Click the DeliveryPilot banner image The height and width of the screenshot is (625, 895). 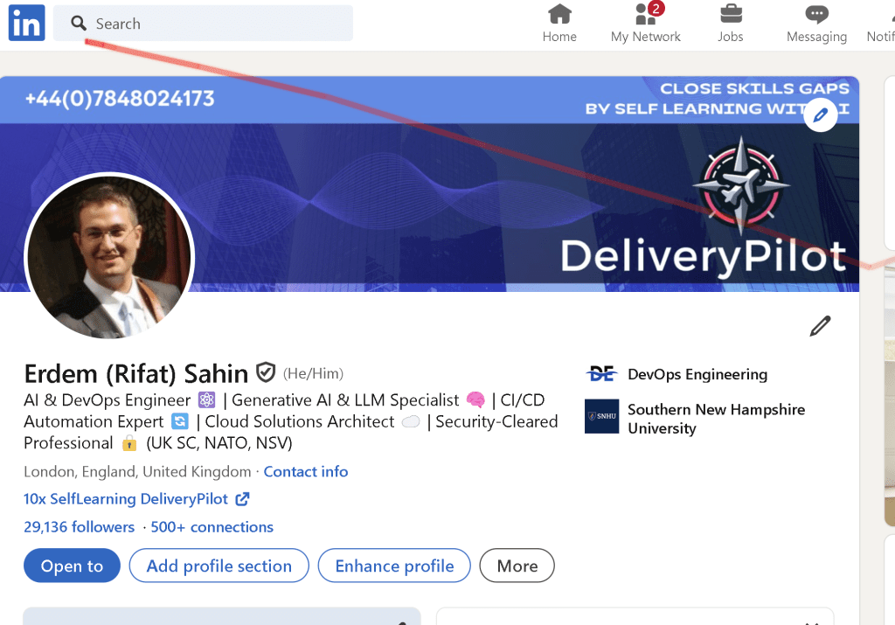429,184
